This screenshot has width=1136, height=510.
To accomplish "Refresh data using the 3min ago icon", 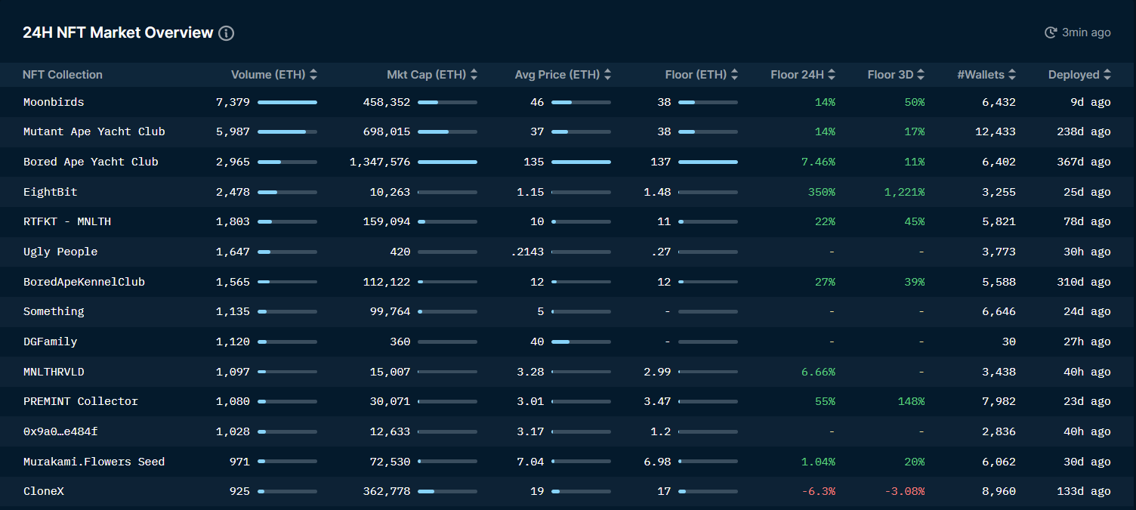I will coord(1051,32).
